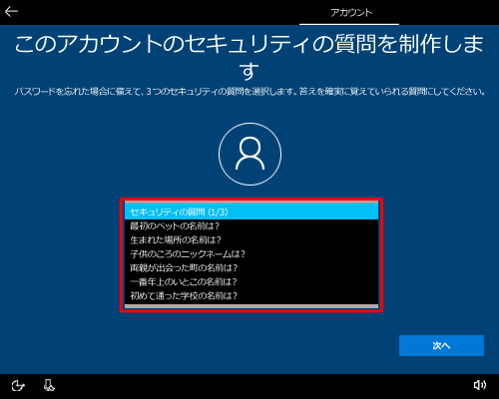
Task: Choose 両親が出会った町の名前は? question
Action: click(x=251, y=268)
